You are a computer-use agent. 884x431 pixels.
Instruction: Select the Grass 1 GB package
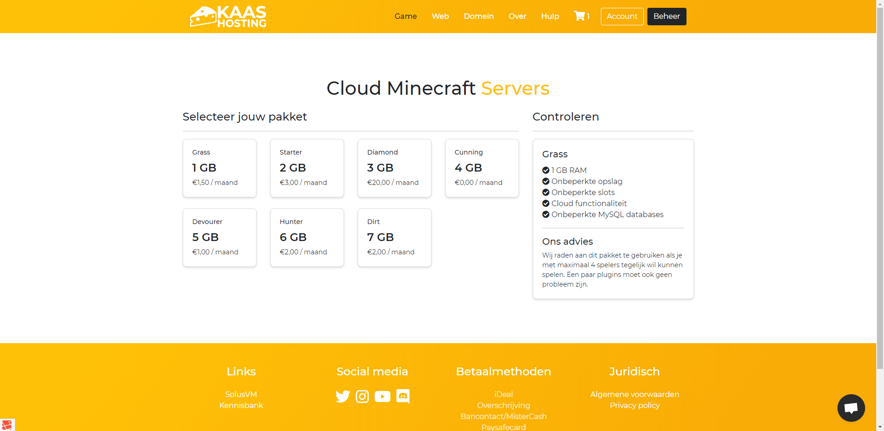click(220, 168)
